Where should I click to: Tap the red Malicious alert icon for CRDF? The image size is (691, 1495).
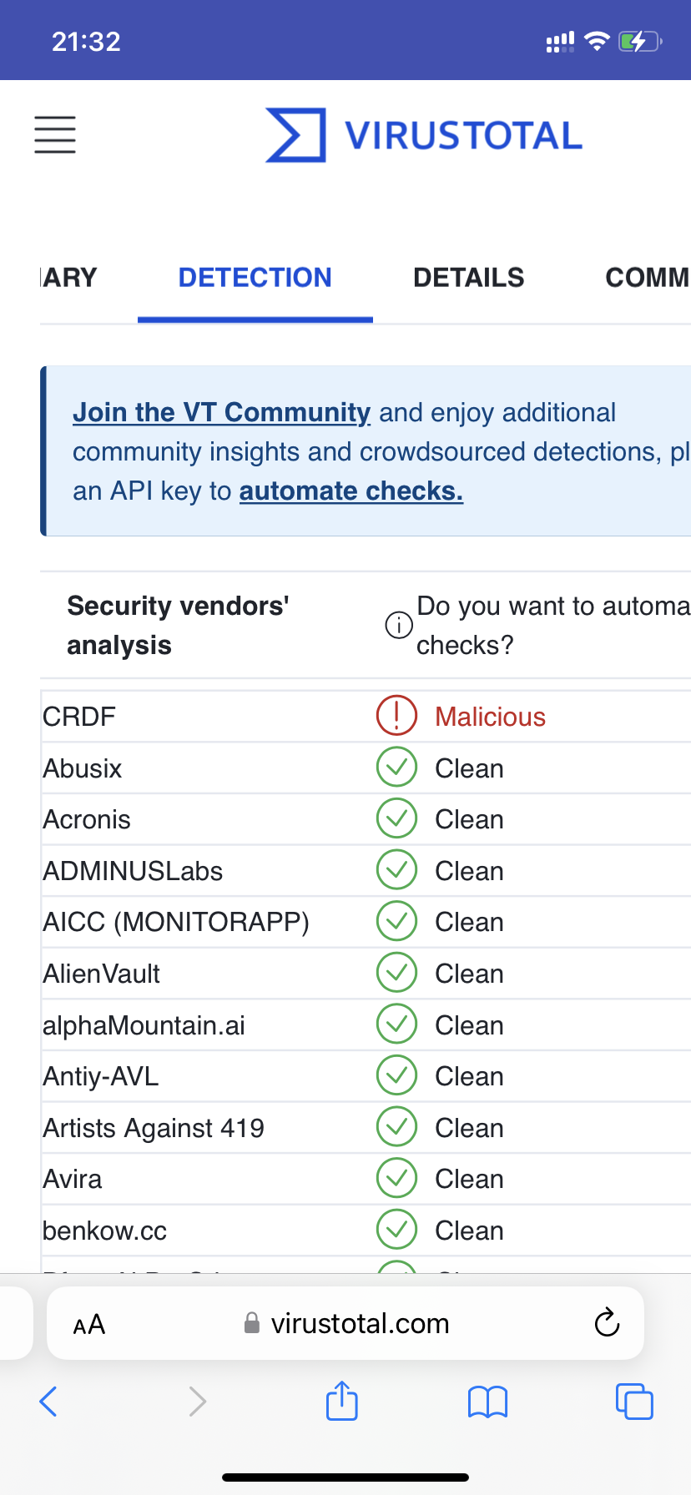pyautogui.click(x=396, y=716)
